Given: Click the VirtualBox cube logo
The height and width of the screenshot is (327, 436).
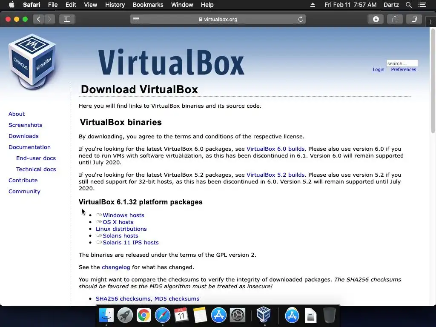Looking at the screenshot, I should pos(32,62).
